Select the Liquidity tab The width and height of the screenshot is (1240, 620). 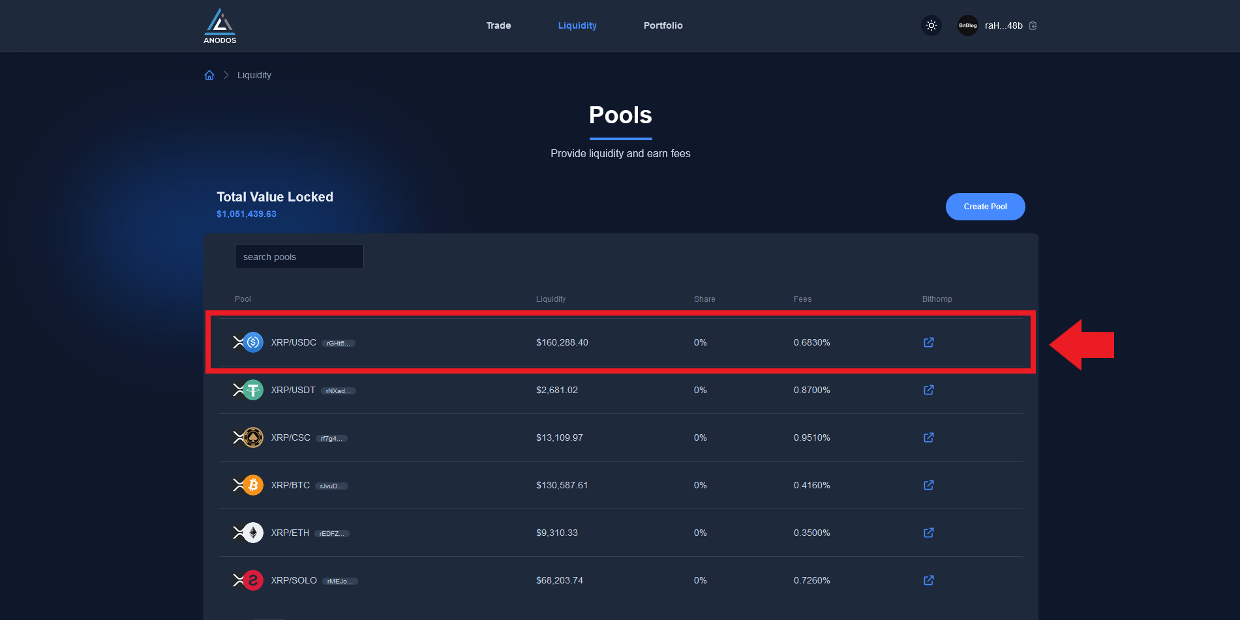577,25
